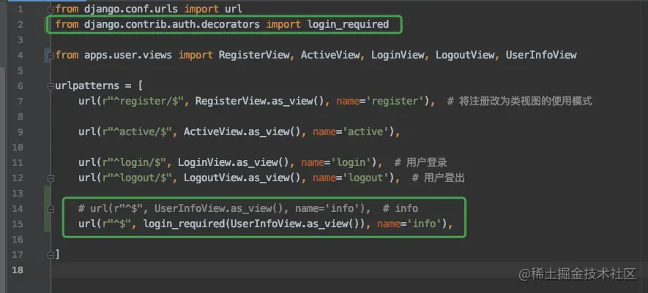Viewport: 648px width, 293px height.
Task: Click 'RegisterView' in the line 4 import
Action: tap(254, 55)
